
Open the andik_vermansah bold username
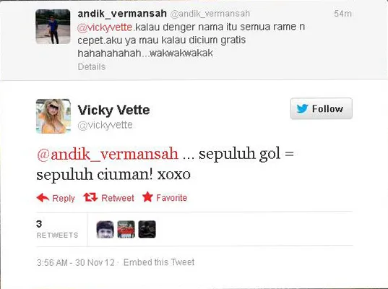click(122, 14)
